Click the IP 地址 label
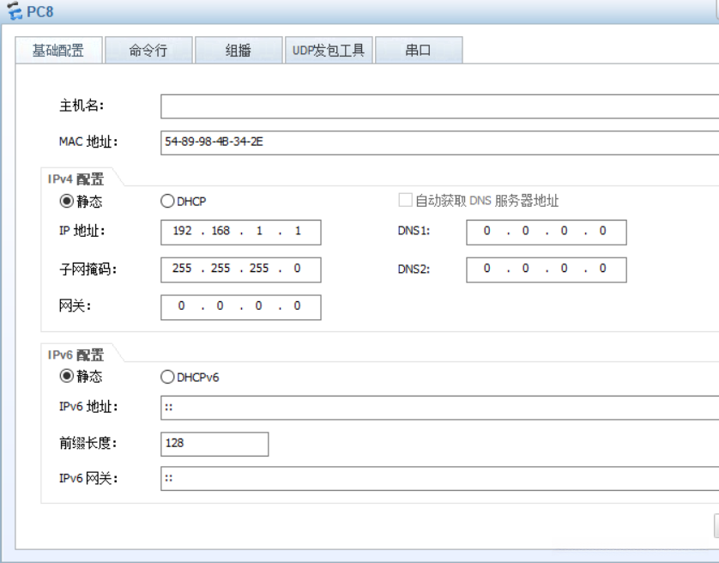This screenshot has width=719, height=563. click(82, 231)
